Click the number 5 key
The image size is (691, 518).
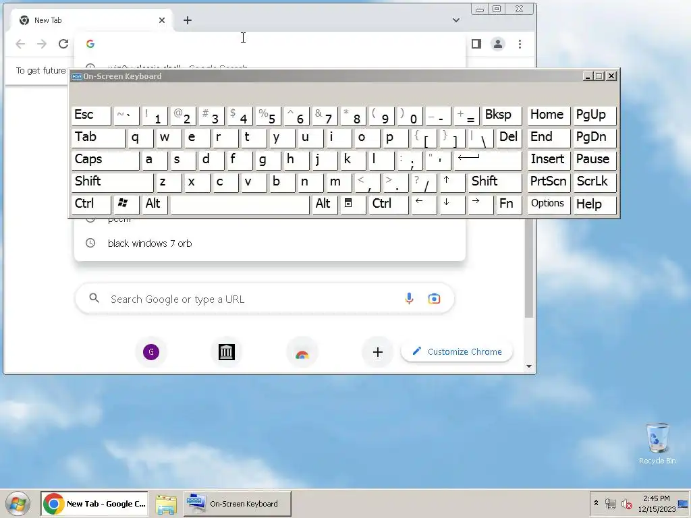point(269,115)
